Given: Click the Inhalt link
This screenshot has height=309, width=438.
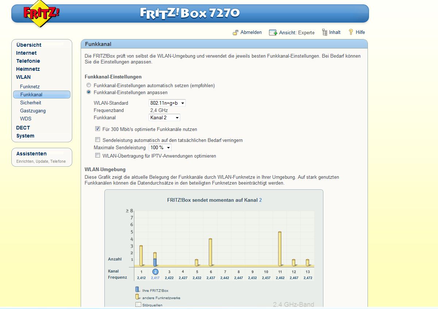Looking at the screenshot, I should [x=335, y=32].
